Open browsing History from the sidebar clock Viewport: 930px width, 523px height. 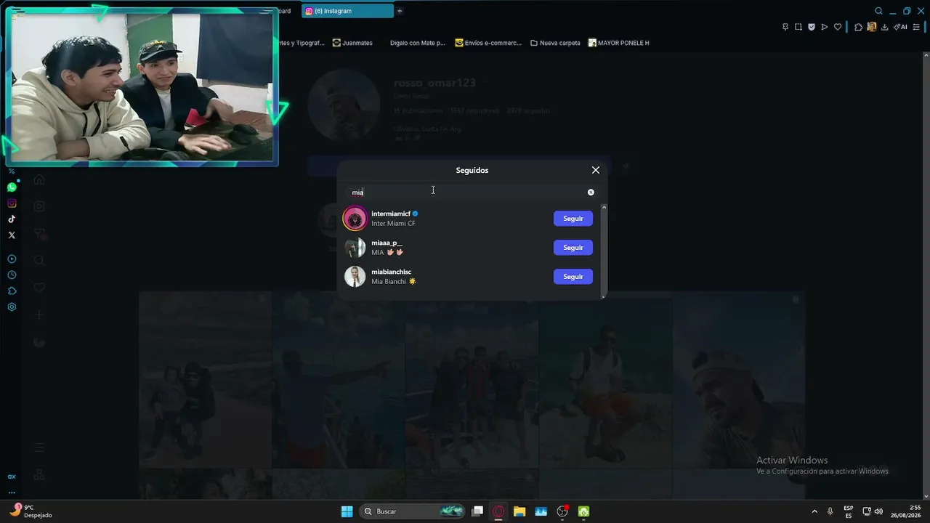point(12,275)
